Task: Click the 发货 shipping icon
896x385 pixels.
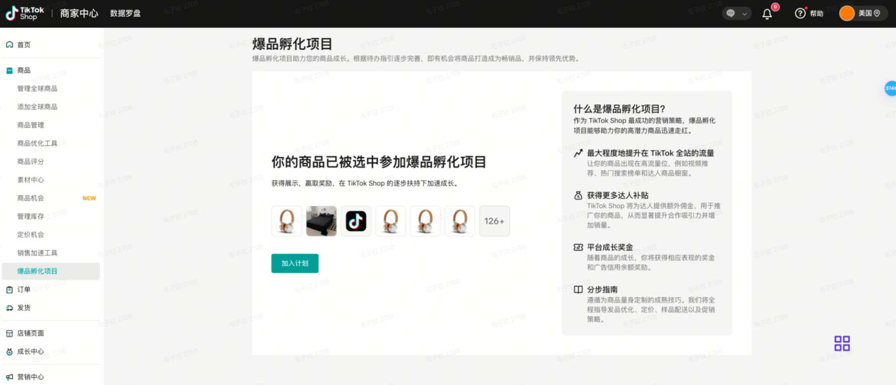Action: tap(10, 308)
